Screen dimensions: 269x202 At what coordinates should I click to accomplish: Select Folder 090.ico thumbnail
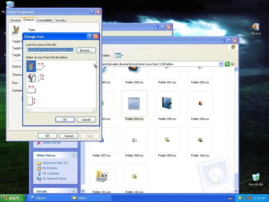coord(134,73)
